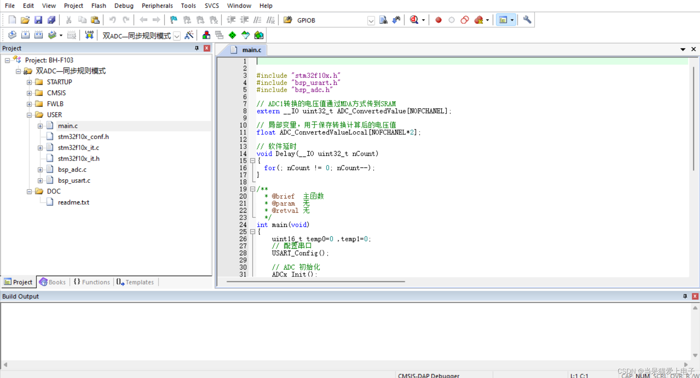The width and height of the screenshot is (700, 378).
Task: Open the Debug menu
Action: (124, 5)
